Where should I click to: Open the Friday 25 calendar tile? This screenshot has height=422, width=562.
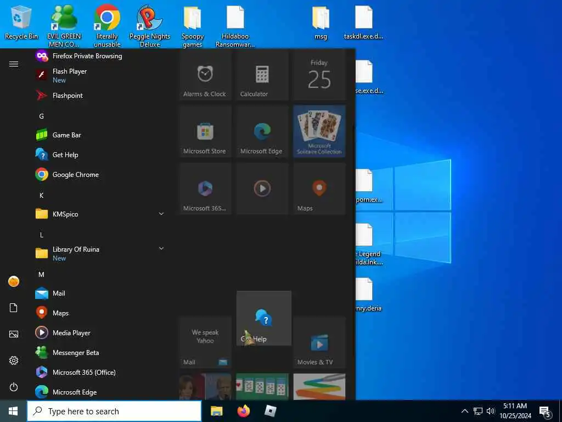pos(319,74)
